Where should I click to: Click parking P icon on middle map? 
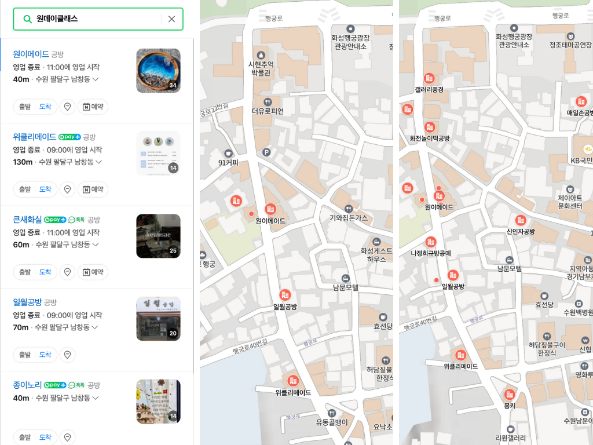click(266, 152)
